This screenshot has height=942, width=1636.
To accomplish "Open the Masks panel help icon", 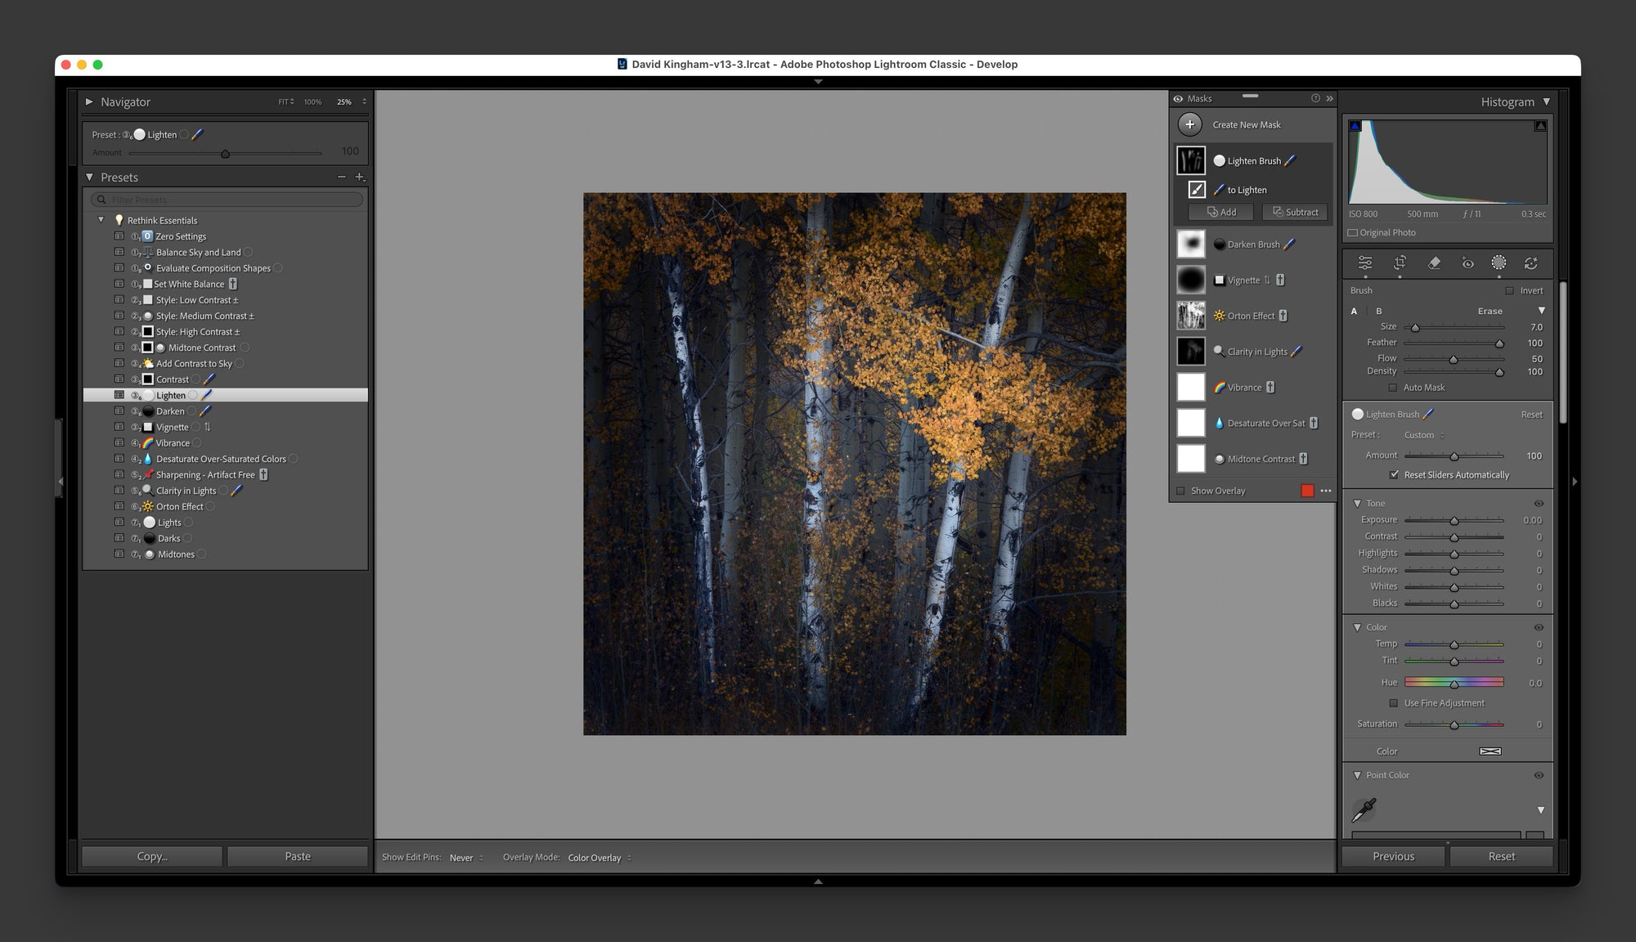I will (1315, 98).
